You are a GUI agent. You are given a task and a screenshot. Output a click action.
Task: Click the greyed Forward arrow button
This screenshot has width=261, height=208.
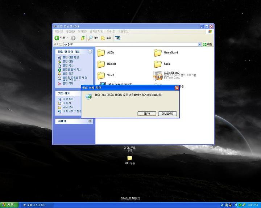(73, 38)
